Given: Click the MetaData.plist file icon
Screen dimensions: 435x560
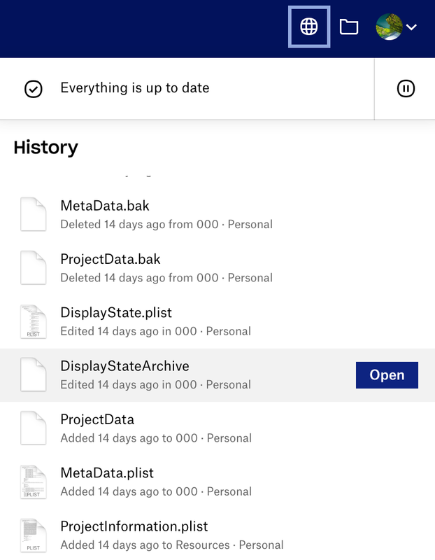Looking at the screenshot, I should pyautogui.click(x=34, y=482).
